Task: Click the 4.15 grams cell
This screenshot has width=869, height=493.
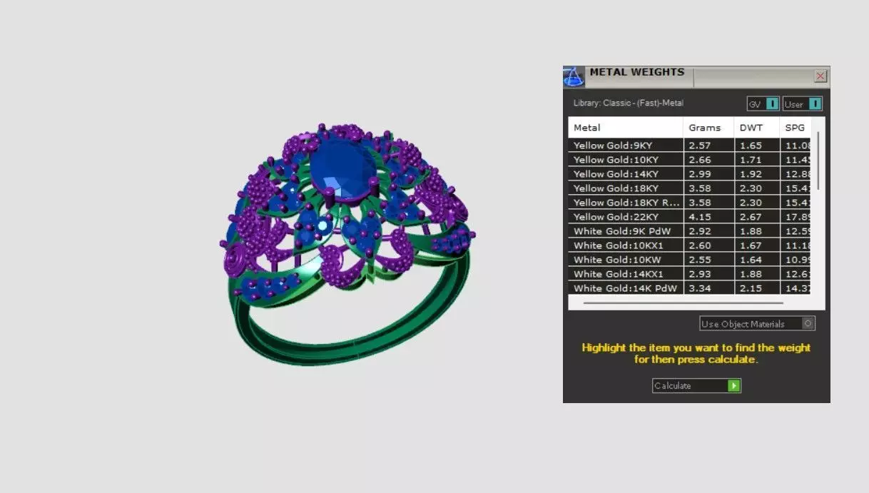Action: (708, 217)
